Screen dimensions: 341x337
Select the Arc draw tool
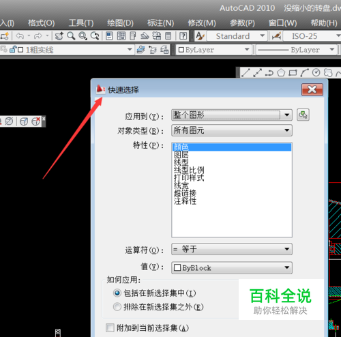click(x=304, y=73)
